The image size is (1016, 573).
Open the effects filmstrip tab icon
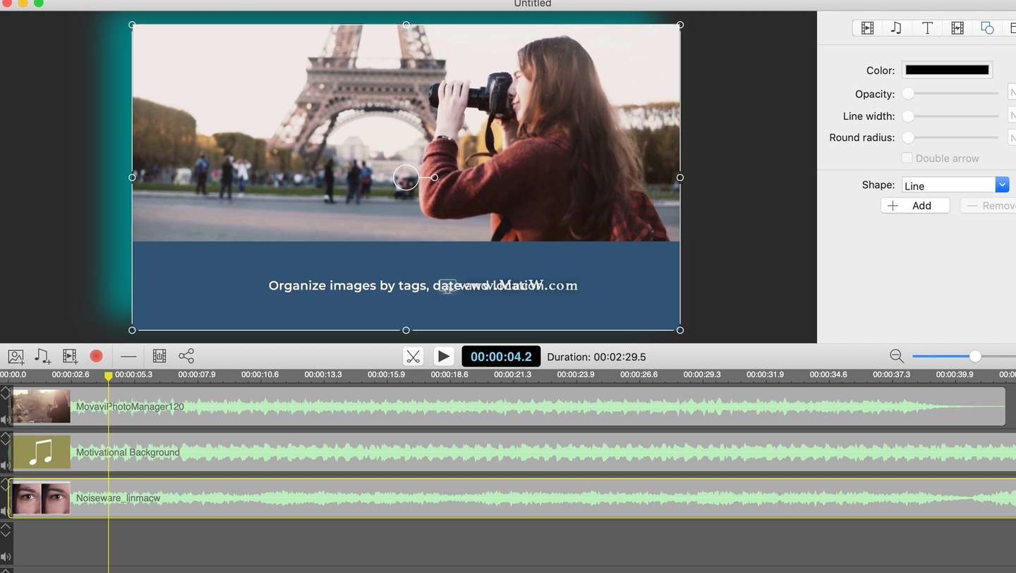coord(957,28)
